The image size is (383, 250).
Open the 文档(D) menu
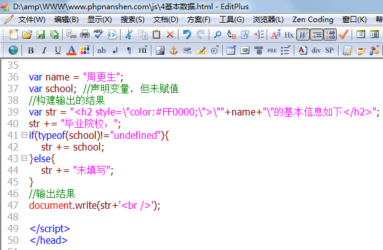click(x=166, y=20)
